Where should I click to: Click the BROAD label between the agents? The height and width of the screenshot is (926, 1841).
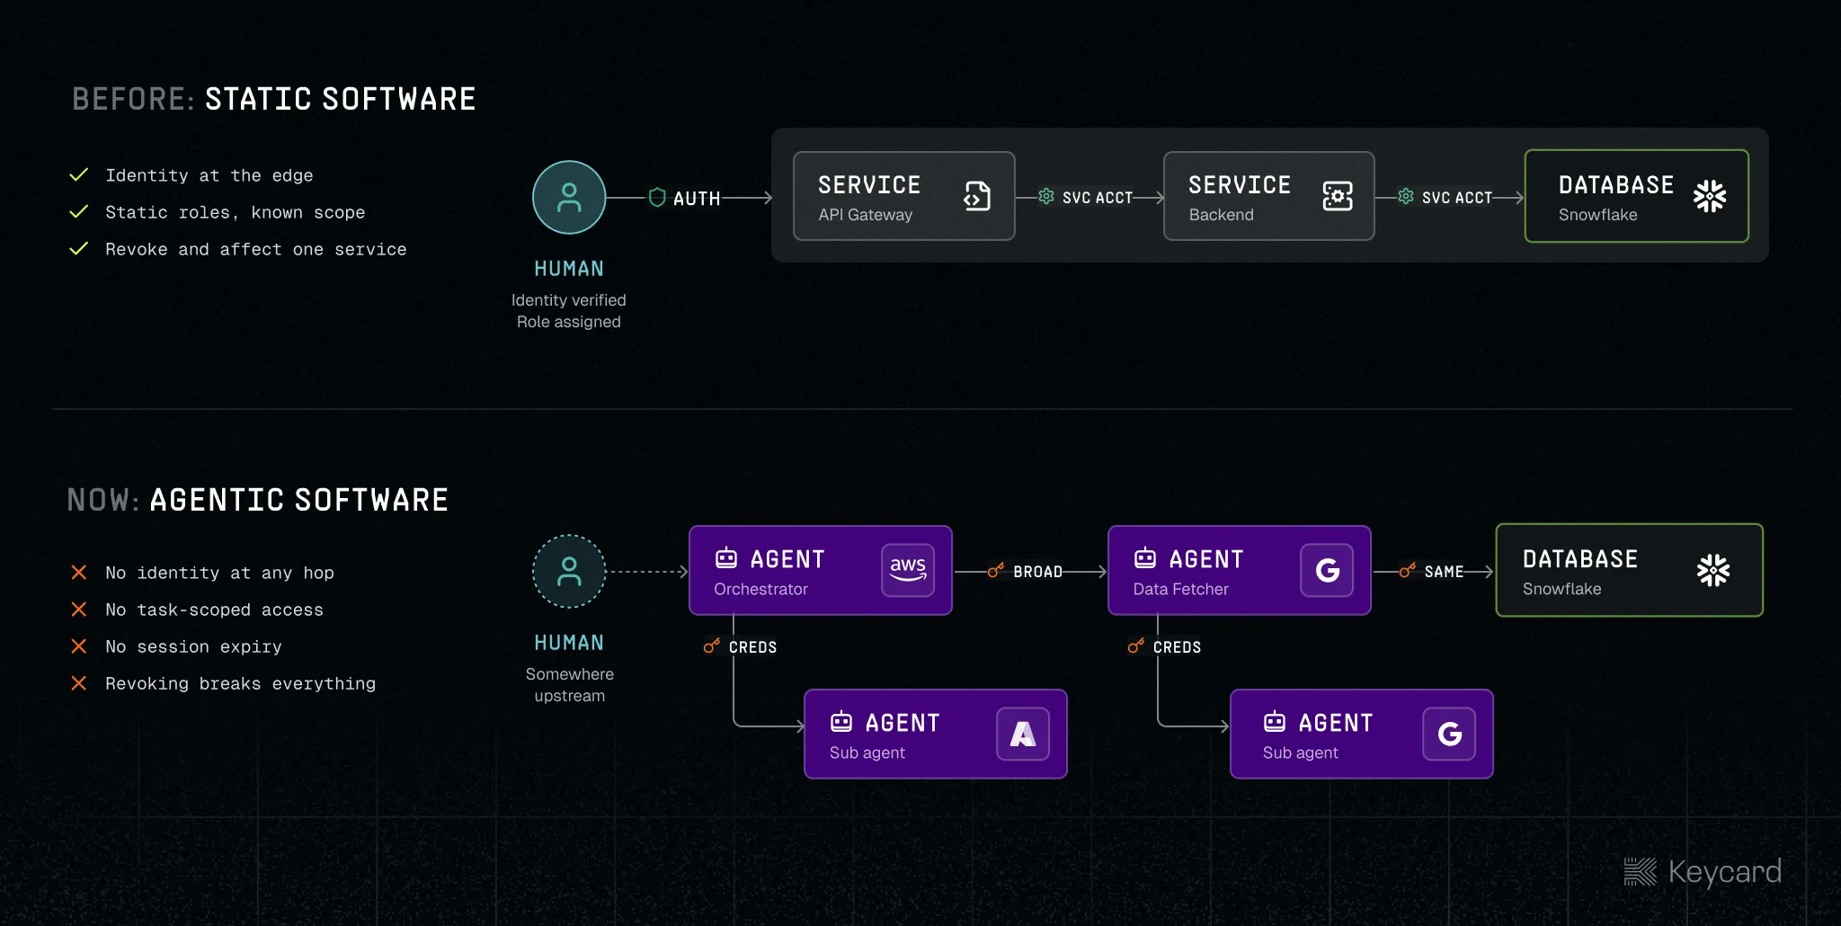[1038, 572]
